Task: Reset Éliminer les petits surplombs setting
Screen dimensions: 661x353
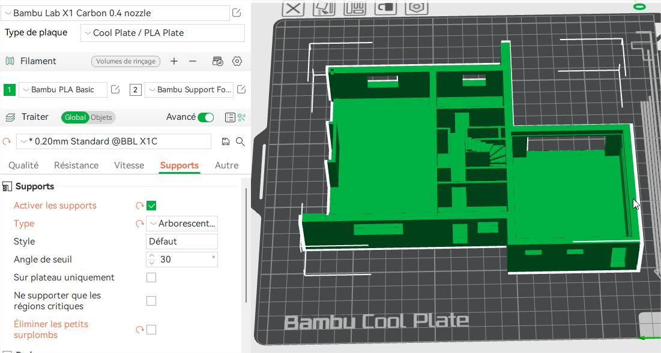Action: tap(140, 330)
